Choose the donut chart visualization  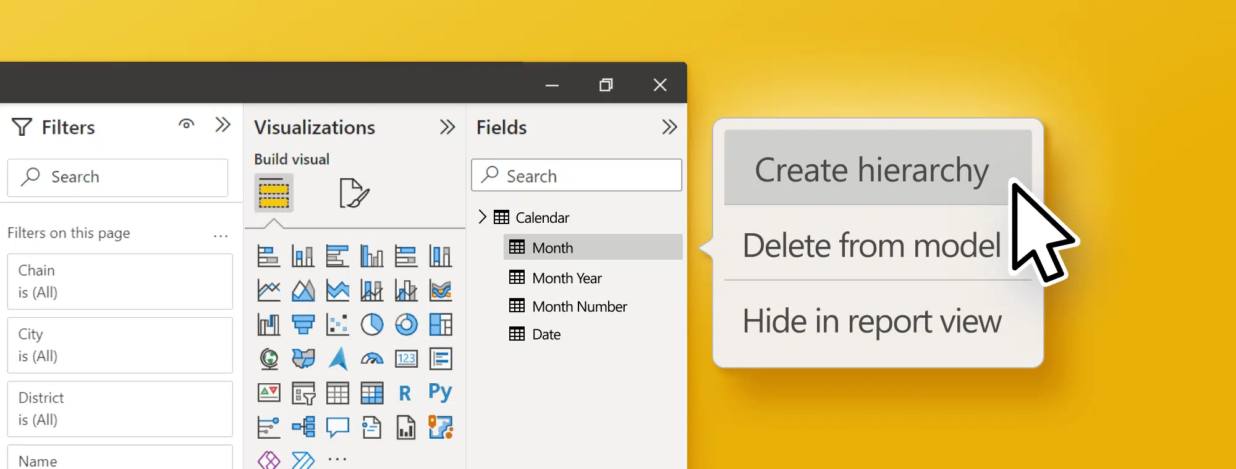pos(406,324)
